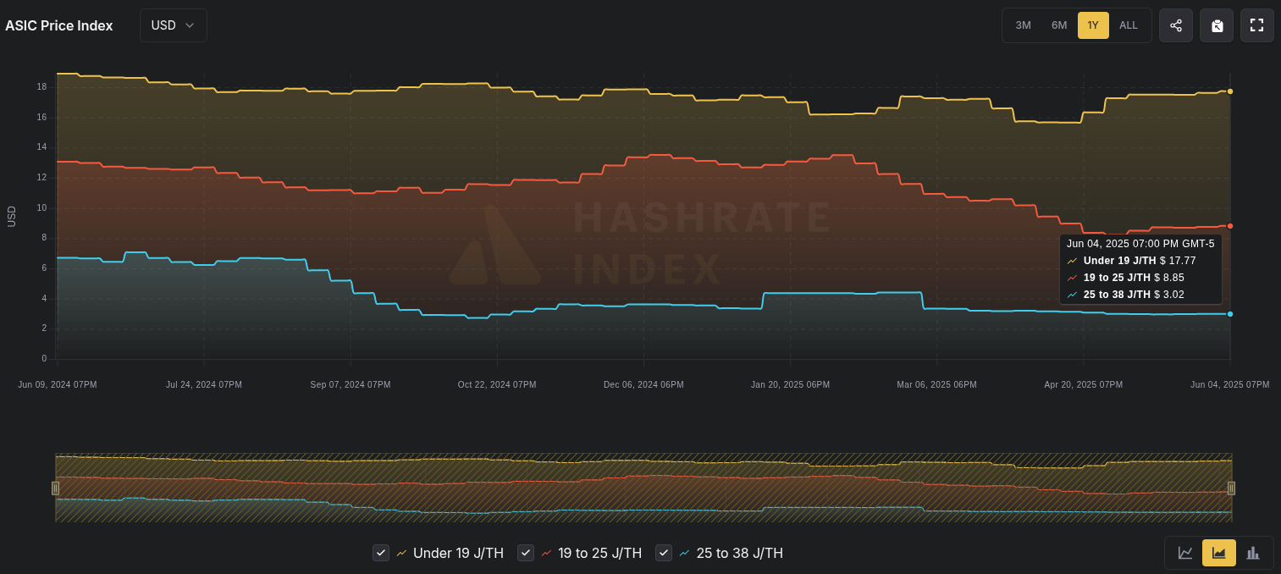Click the tooltip value $ 3.02

click(x=1169, y=295)
